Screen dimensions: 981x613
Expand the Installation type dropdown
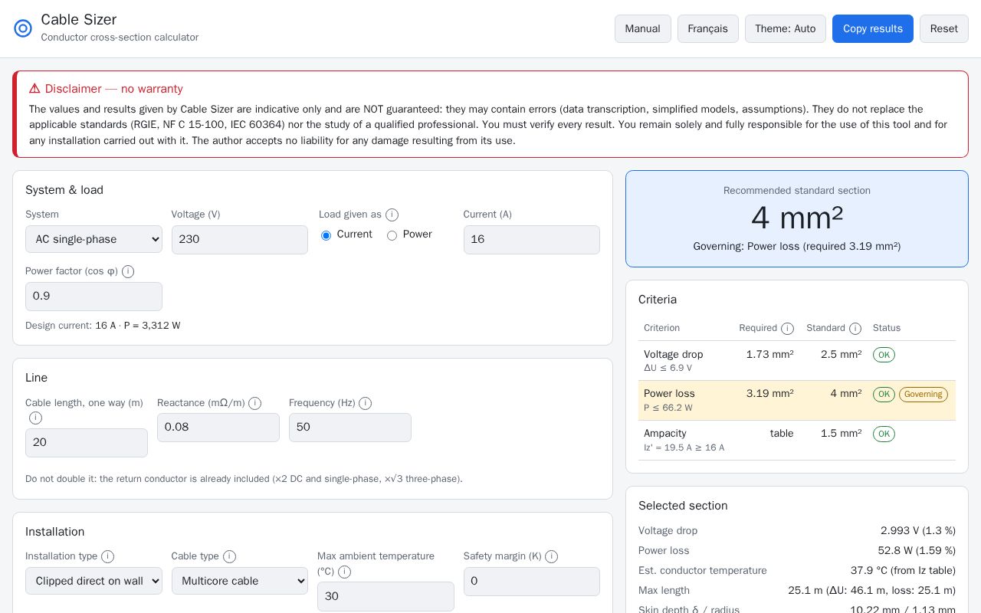pyautogui.click(x=94, y=581)
